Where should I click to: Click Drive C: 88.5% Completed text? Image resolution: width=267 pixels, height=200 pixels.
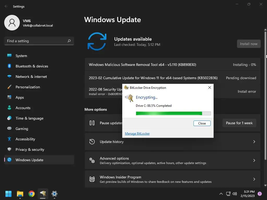(154, 106)
